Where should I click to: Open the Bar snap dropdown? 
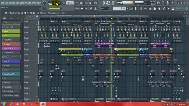coord(105,9)
